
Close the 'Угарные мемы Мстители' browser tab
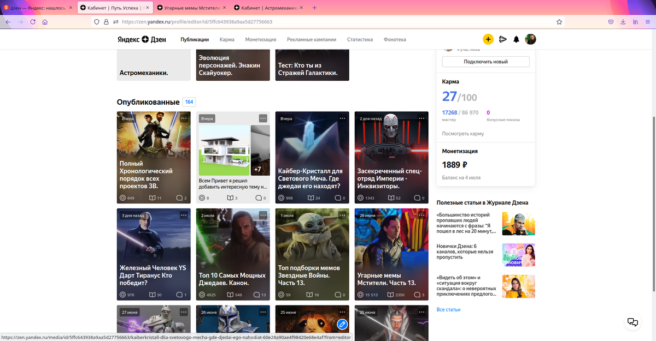coord(224,8)
